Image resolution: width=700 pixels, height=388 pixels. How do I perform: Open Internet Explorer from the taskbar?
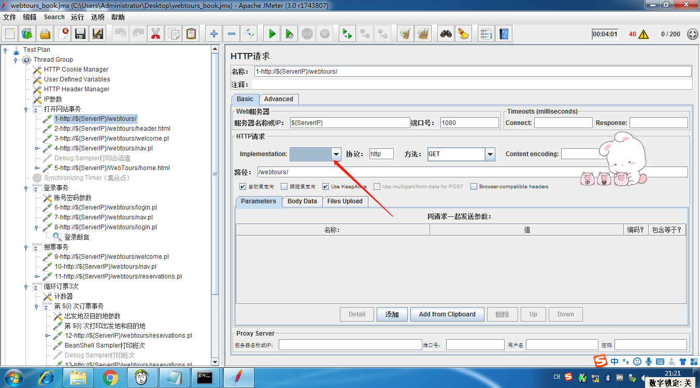click(x=46, y=377)
